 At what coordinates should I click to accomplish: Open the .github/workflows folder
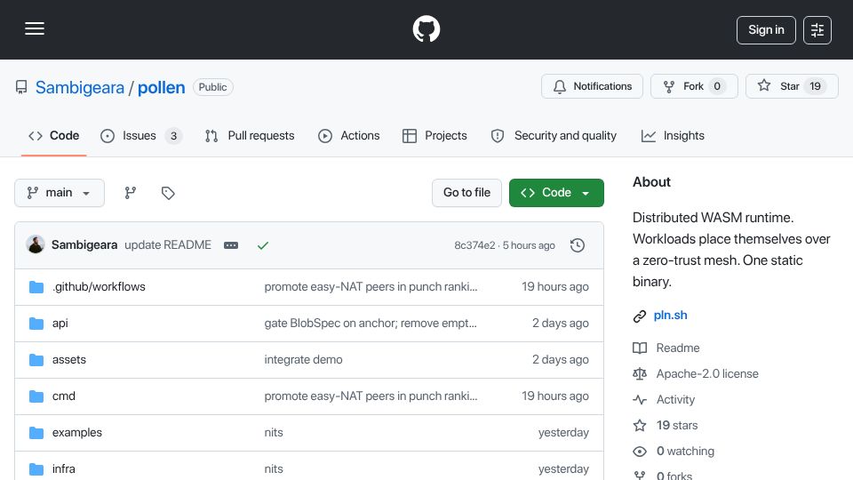99,287
